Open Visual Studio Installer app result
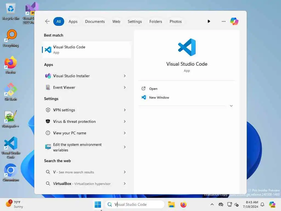 86,76
